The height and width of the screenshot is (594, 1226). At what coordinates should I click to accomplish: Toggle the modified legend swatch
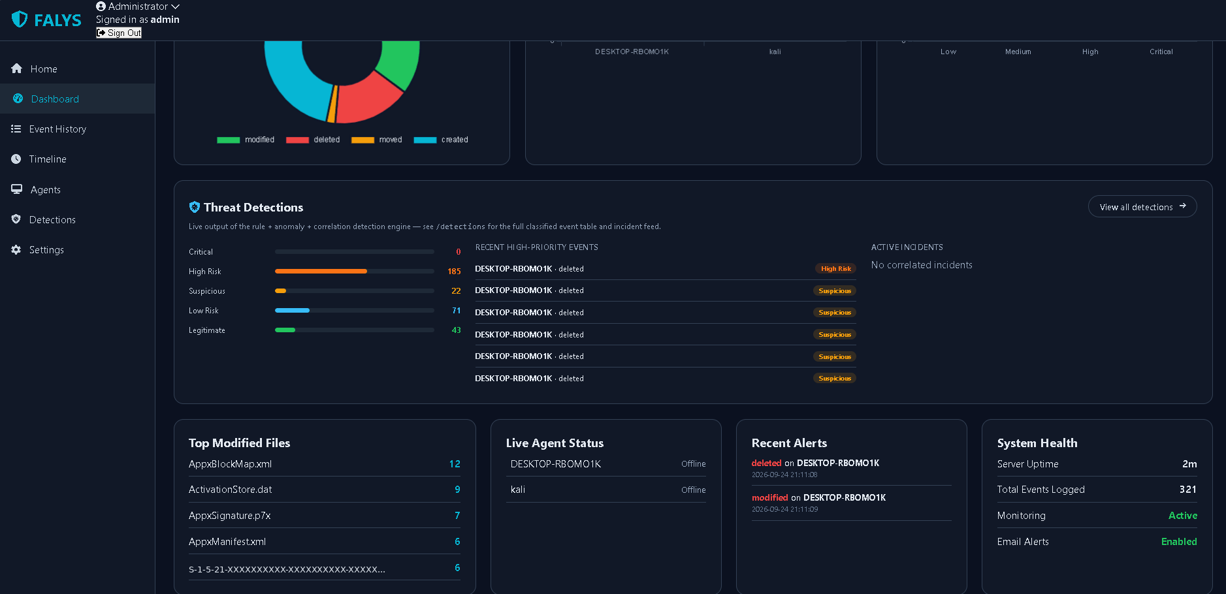[229, 140]
